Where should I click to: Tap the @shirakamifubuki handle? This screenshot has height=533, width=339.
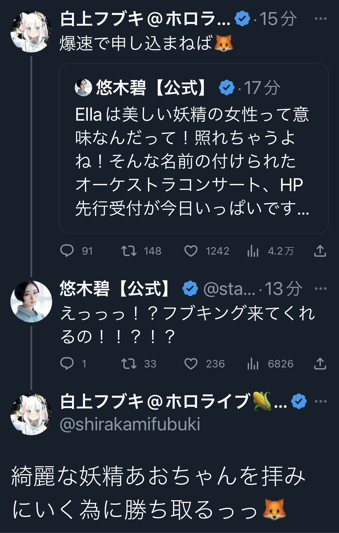[130, 424]
